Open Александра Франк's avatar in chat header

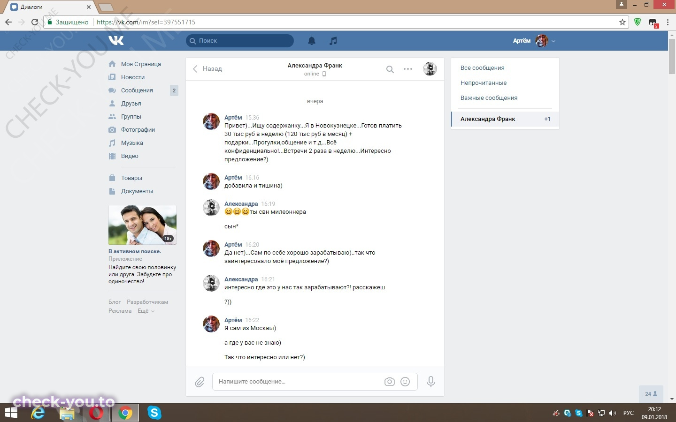pyautogui.click(x=430, y=69)
